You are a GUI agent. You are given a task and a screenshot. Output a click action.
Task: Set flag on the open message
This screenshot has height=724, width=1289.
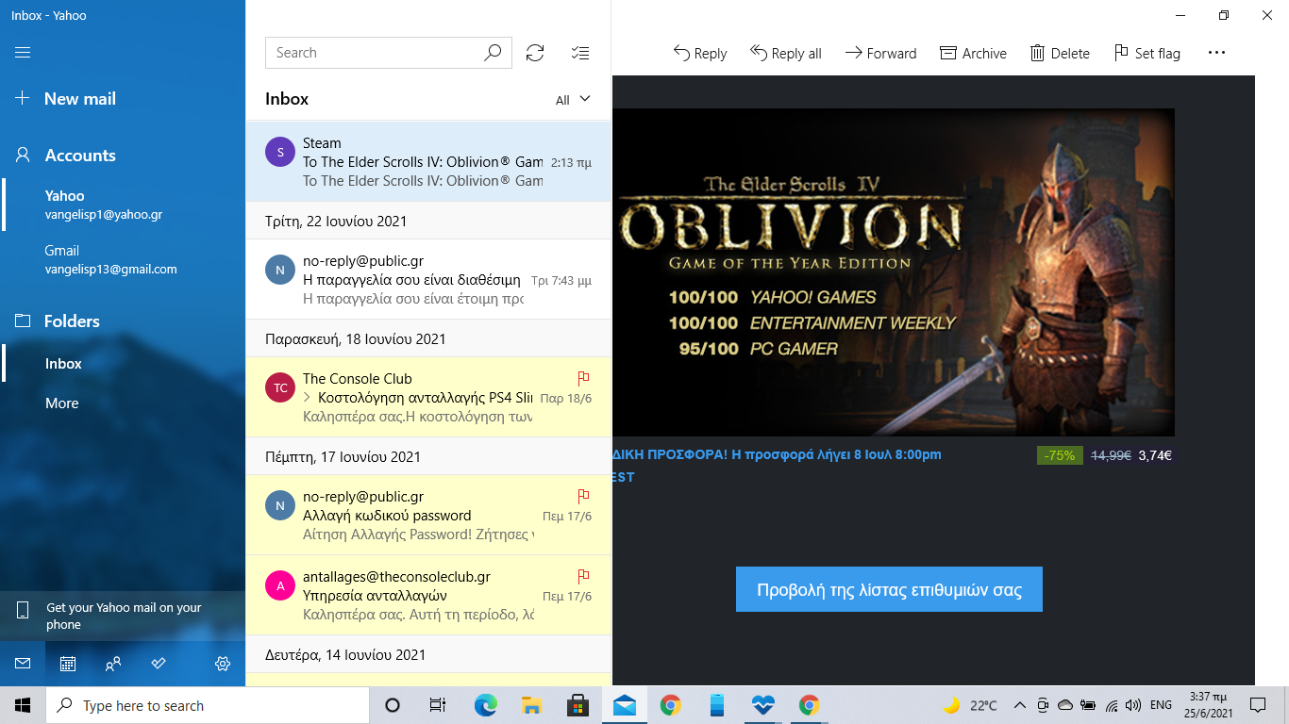pos(1147,54)
